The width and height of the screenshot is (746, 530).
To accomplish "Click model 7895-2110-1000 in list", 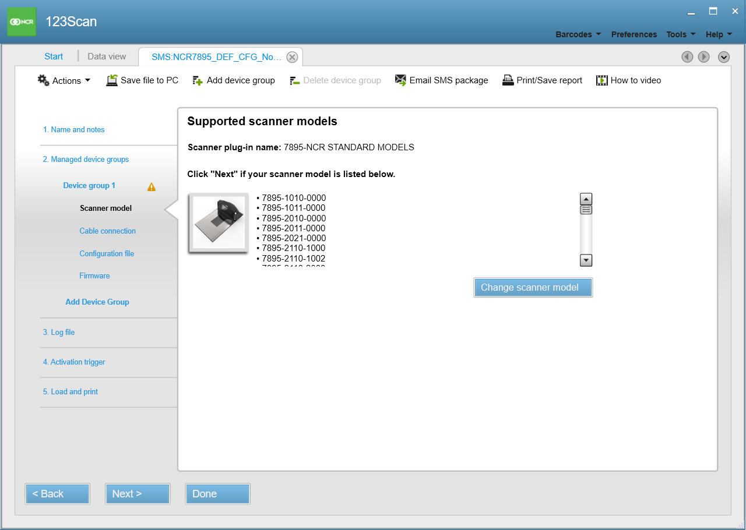I will [294, 248].
